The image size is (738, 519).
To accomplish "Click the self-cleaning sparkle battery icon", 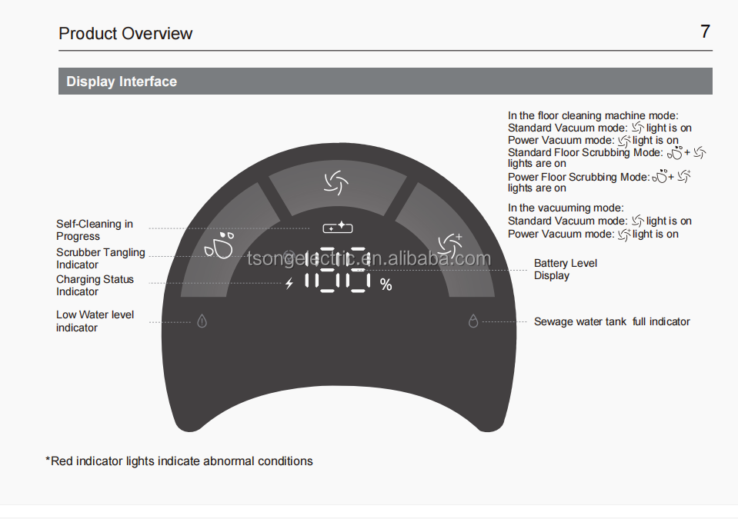I will pyautogui.click(x=338, y=228).
